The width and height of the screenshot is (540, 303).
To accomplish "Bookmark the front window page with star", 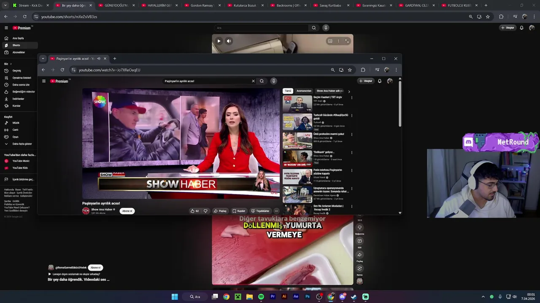I will click(x=350, y=70).
